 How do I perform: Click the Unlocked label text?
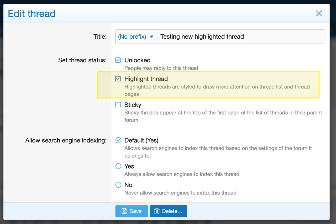pyautogui.click(x=137, y=60)
